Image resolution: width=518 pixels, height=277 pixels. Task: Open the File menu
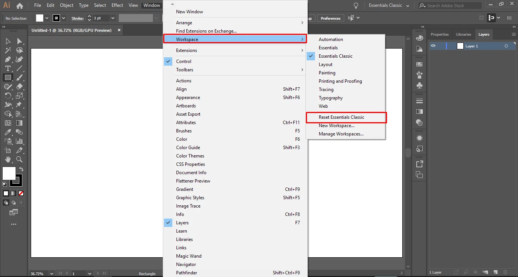point(38,5)
